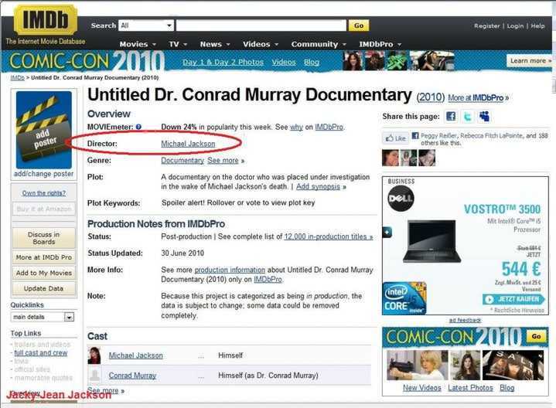Click the search Go button
Viewport: 556px width, 408px height.
pos(359,25)
